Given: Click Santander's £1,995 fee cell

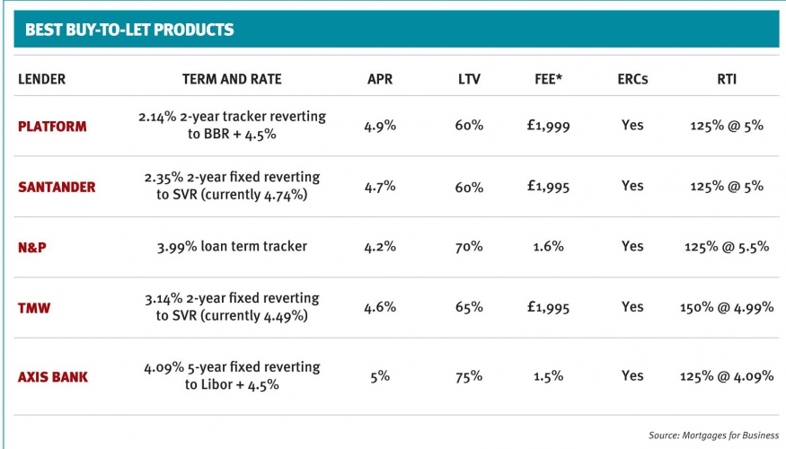Looking at the screenshot, I should [548, 187].
